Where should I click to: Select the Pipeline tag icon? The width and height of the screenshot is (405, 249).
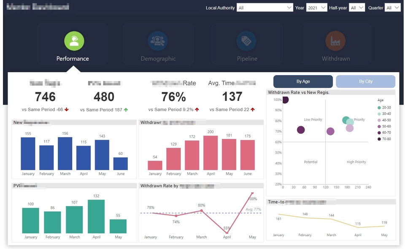tap(246, 41)
